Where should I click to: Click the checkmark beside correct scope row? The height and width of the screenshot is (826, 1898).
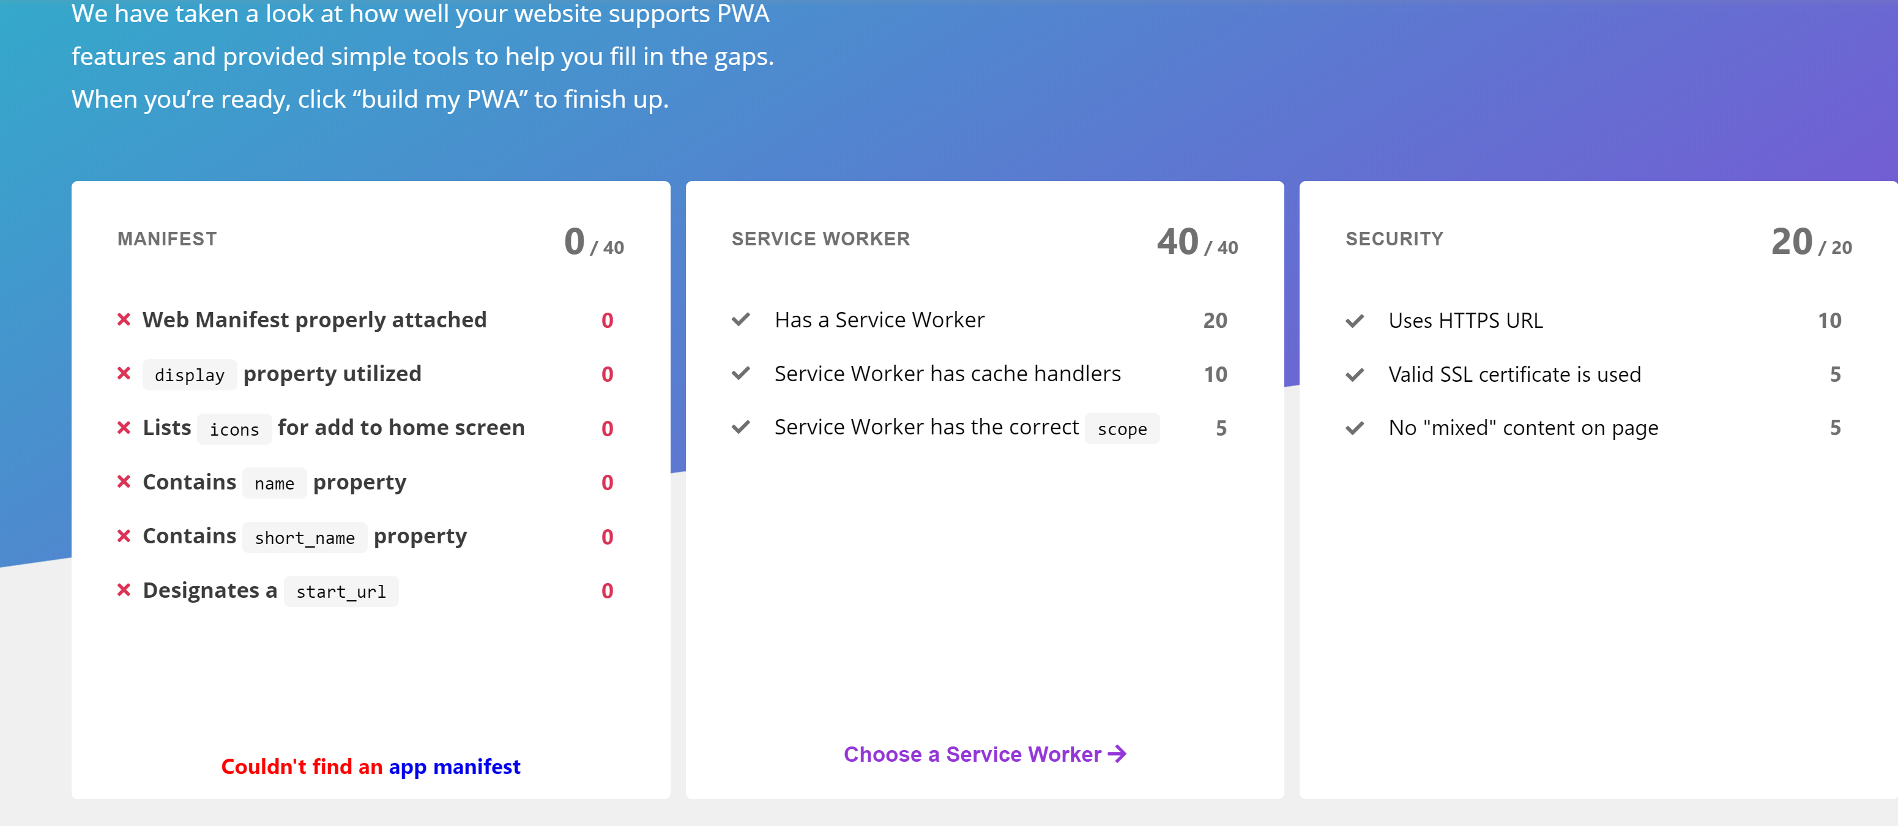740,426
